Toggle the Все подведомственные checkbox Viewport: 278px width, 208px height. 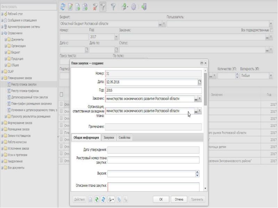tap(272, 30)
